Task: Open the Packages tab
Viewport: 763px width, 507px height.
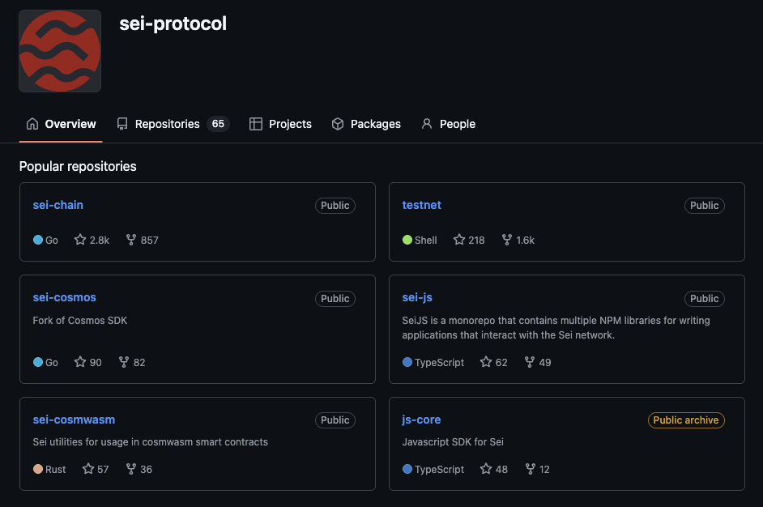Action: [x=366, y=124]
